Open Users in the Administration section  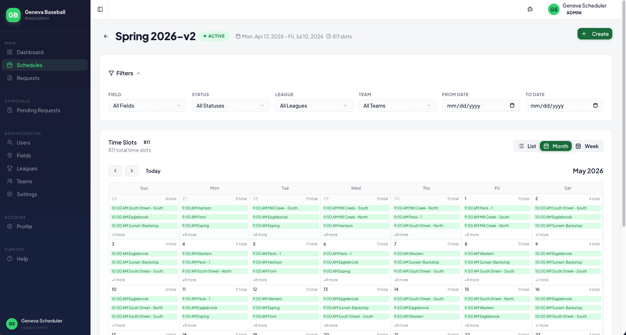click(x=23, y=142)
